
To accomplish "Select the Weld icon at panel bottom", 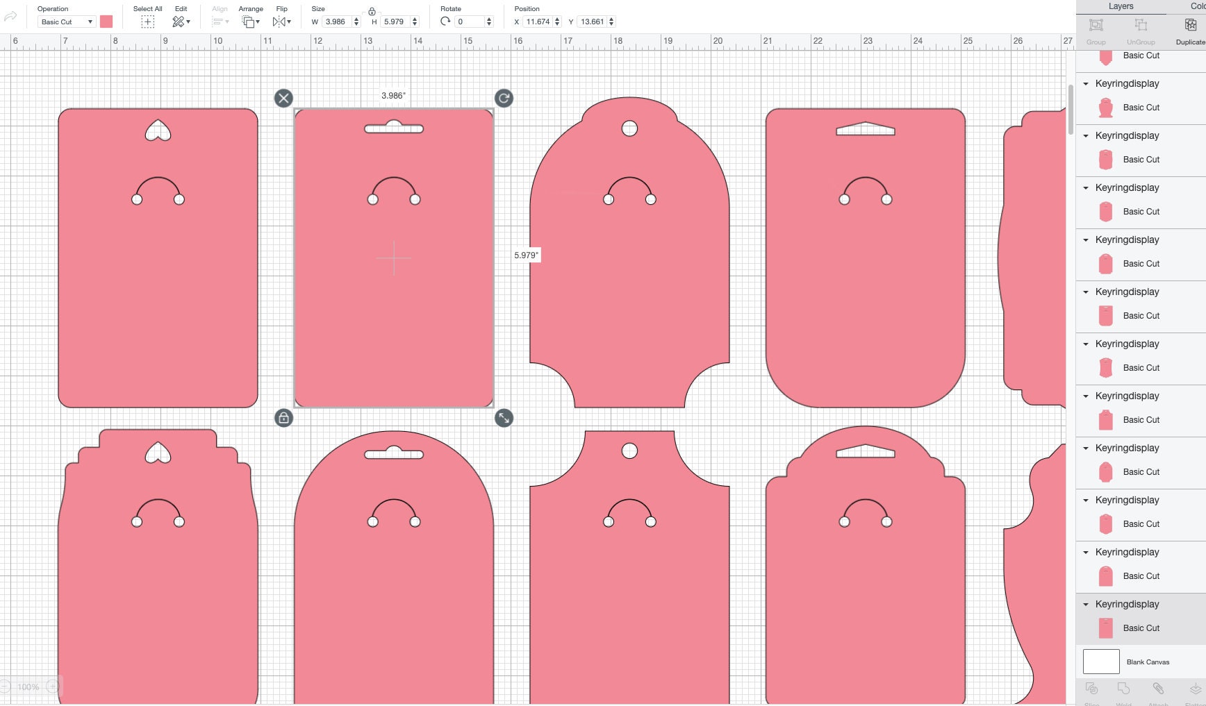I will 1123,689.
